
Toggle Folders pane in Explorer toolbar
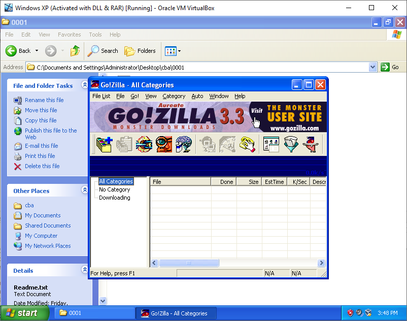coord(140,51)
